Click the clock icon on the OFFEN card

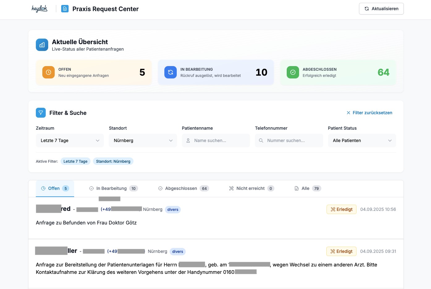[48, 72]
